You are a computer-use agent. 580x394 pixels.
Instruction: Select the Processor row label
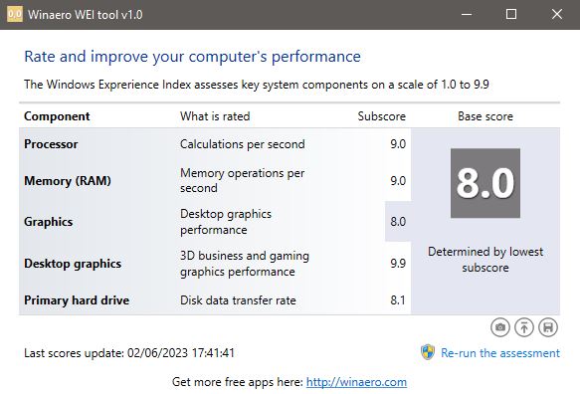tap(51, 144)
